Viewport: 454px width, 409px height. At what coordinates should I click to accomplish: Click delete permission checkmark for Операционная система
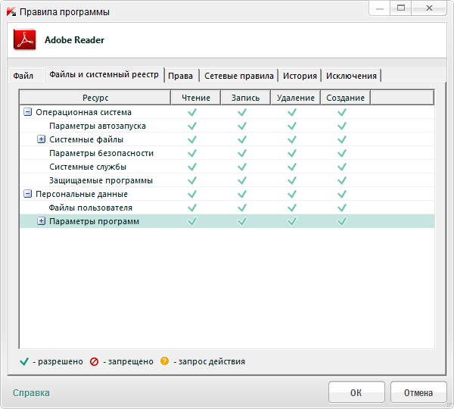(x=292, y=112)
